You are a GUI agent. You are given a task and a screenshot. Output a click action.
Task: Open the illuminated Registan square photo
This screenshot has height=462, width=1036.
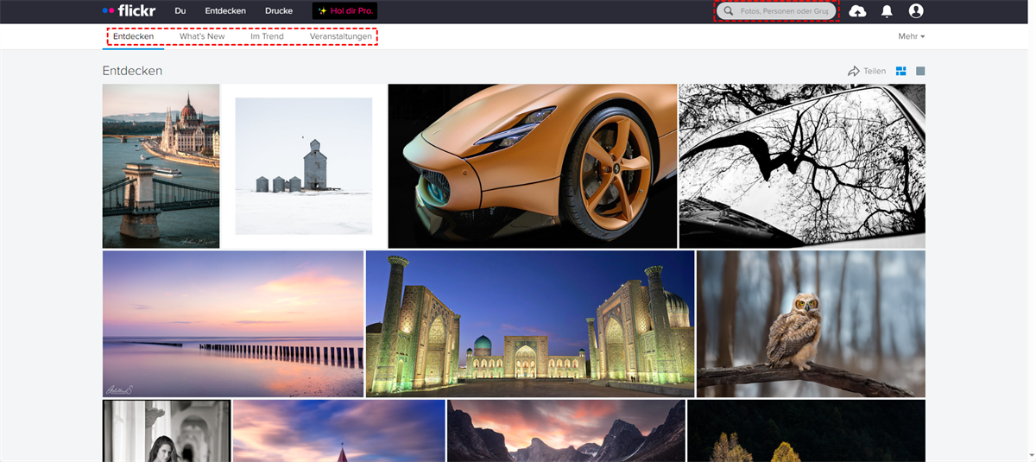(x=530, y=324)
